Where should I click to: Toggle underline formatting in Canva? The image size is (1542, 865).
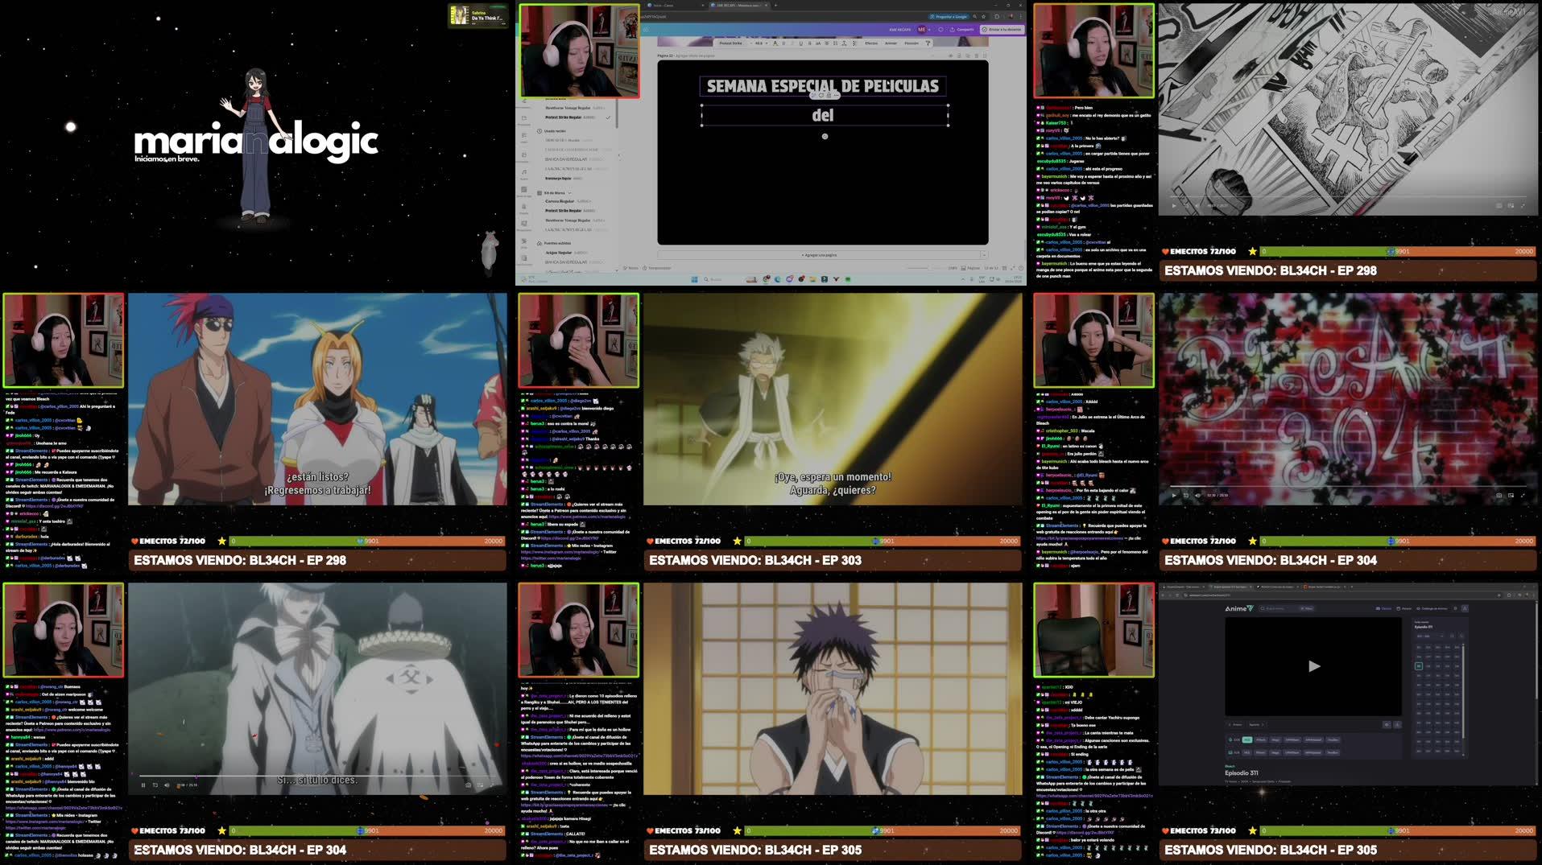coord(800,43)
